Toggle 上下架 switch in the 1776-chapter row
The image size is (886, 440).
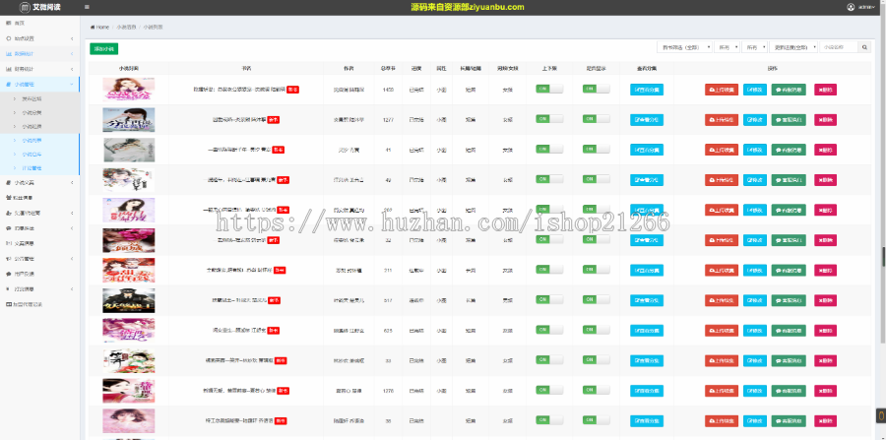(x=549, y=389)
